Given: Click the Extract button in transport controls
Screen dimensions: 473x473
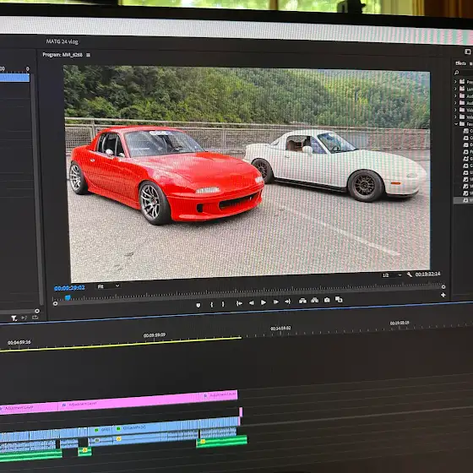Looking at the screenshot, I should point(314,300).
